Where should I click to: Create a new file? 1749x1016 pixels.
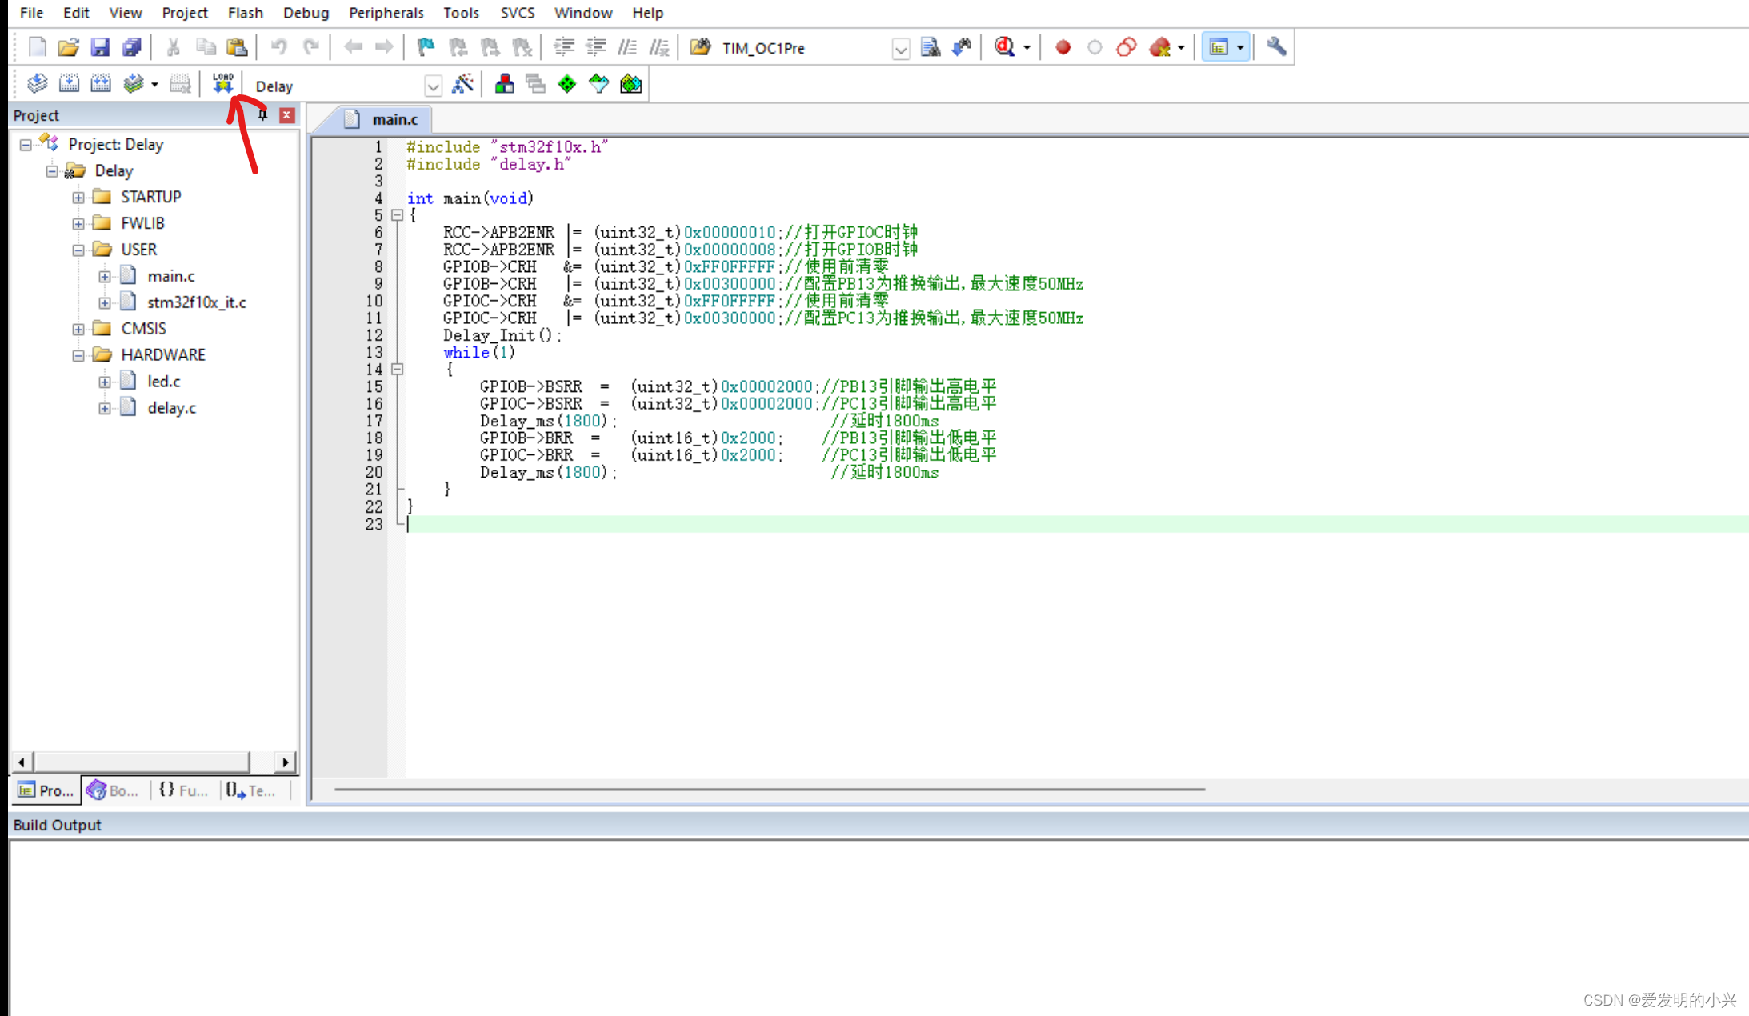[x=37, y=47]
